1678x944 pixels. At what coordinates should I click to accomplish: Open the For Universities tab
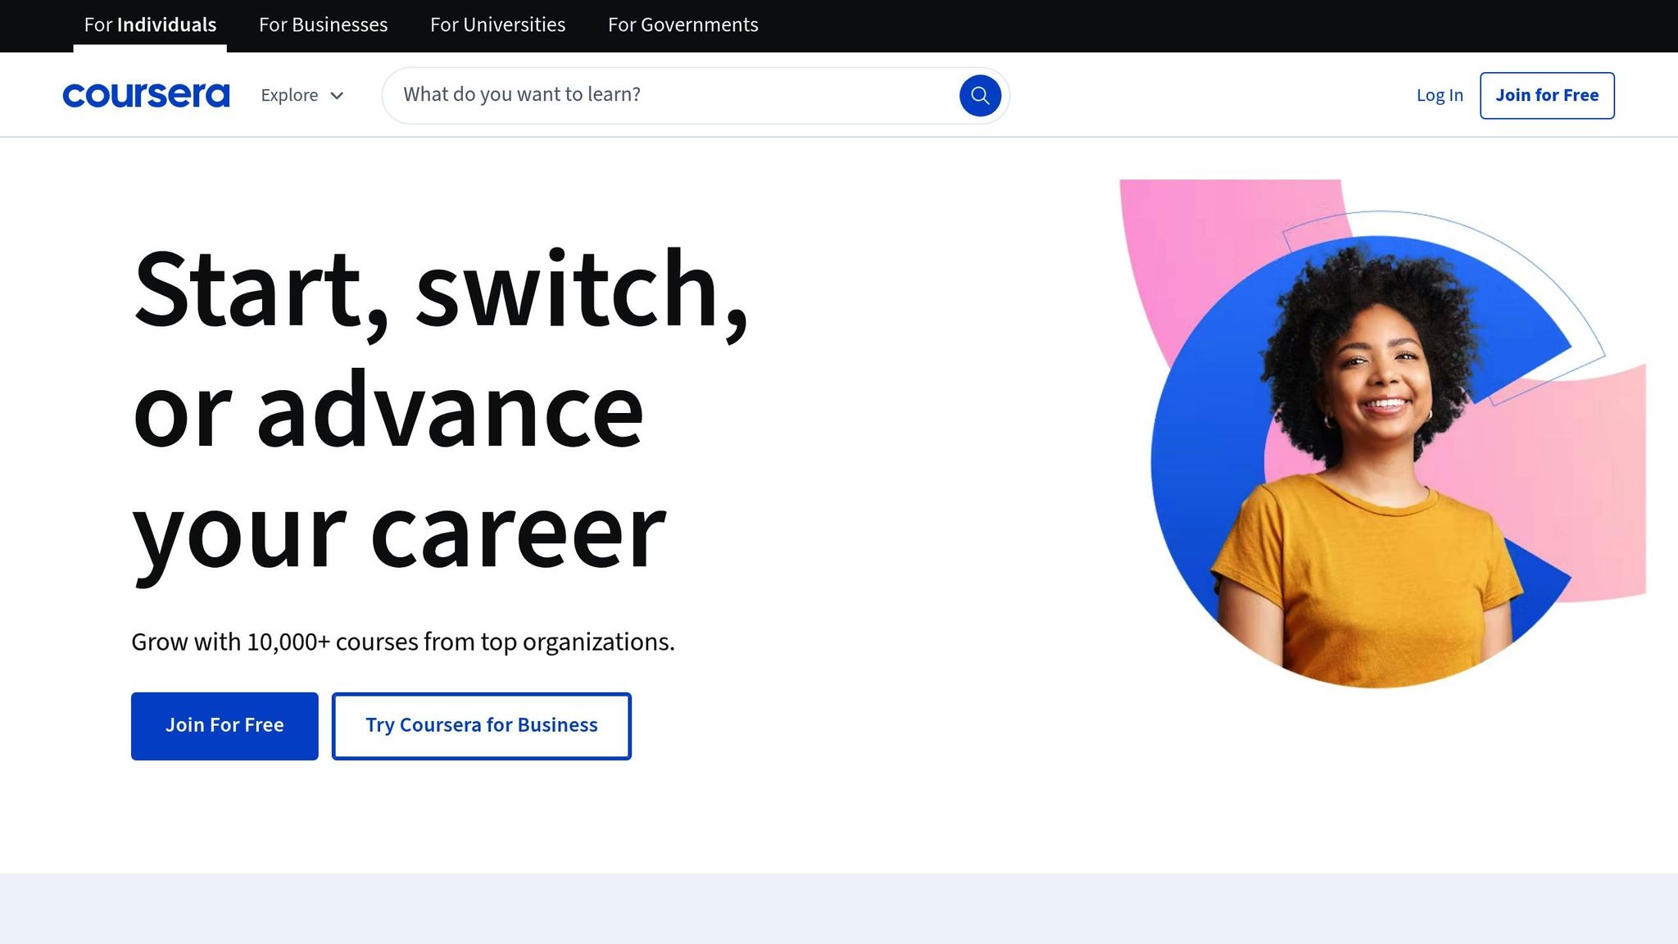[x=497, y=25]
